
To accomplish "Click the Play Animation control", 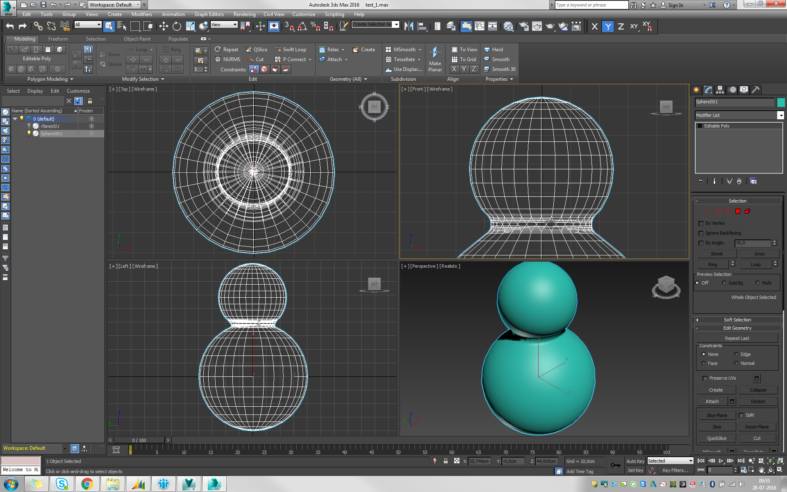I will (x=721, y=461).
